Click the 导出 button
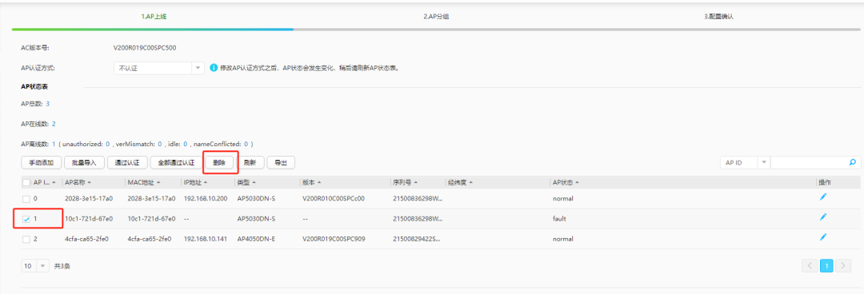 [x=281, y=162]
